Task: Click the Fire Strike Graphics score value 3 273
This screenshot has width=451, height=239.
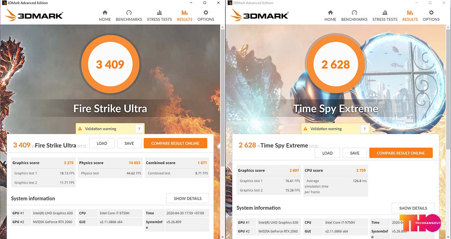Action: [69, 163]
